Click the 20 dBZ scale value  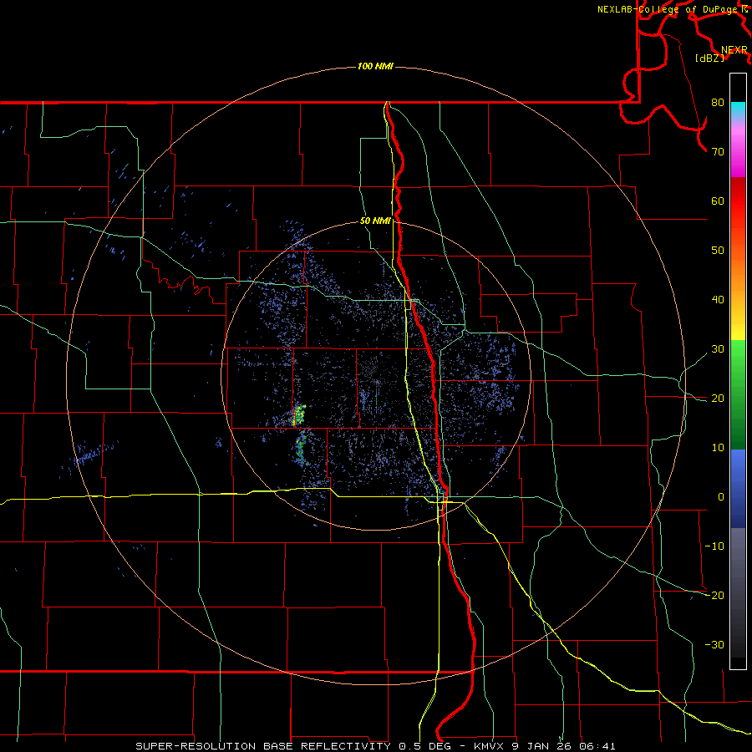pyautogui.click(x=718, y=398)
